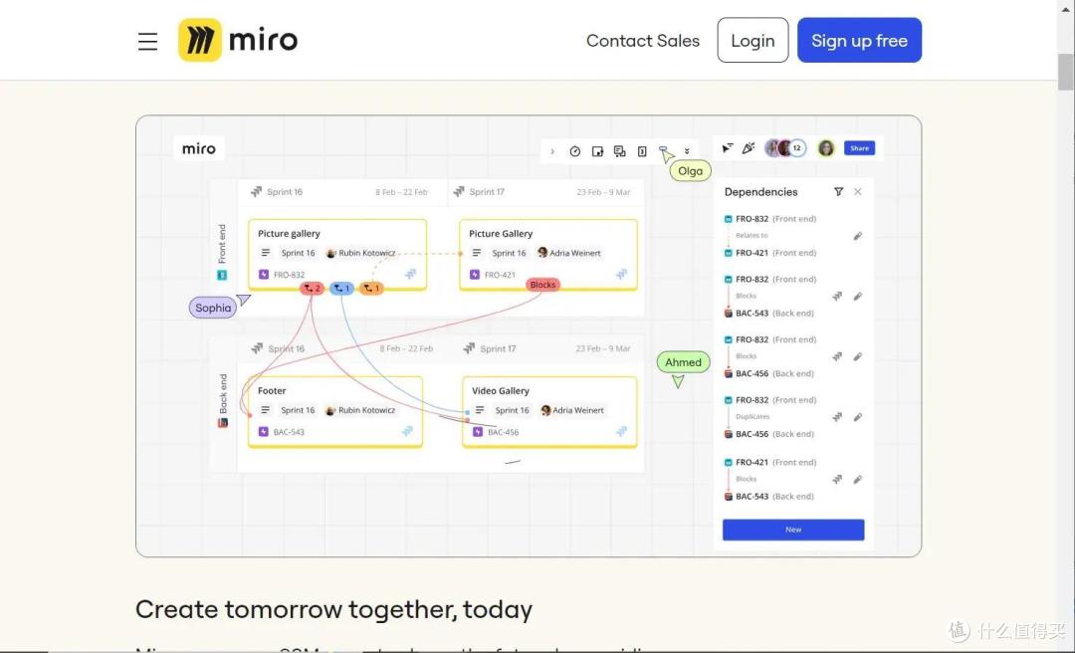This screenshot has height=653, width=1075.
Task: Click blue dependency badge showing 1
Action: click(x=341, y=288)
